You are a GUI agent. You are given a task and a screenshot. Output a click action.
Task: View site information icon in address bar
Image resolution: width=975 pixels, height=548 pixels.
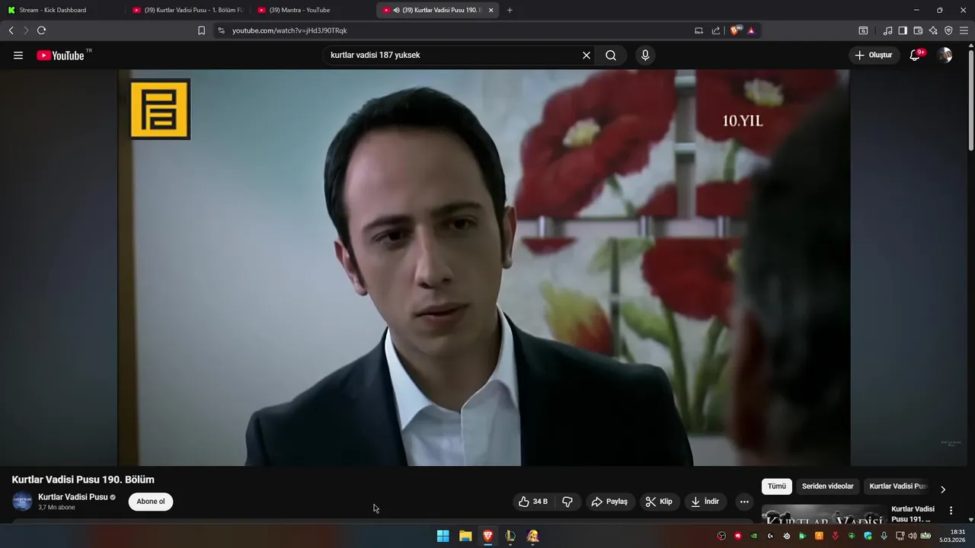[221, 30]
